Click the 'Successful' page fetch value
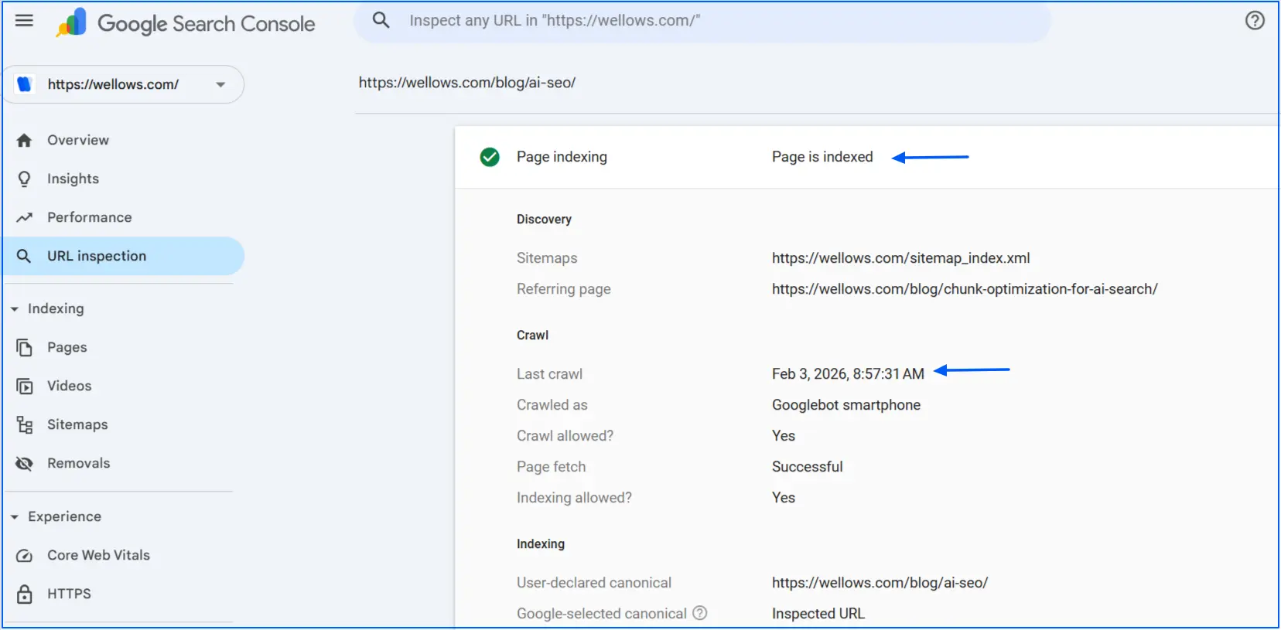This screenshot has height=630, width=1281. pyautogui.click(x=807, y=467)
